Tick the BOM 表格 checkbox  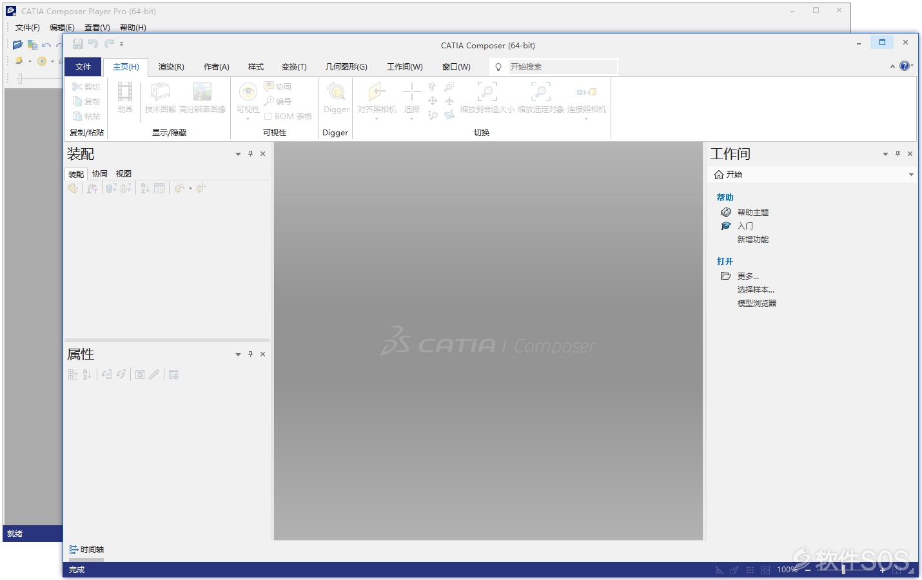tap(268, 117)
